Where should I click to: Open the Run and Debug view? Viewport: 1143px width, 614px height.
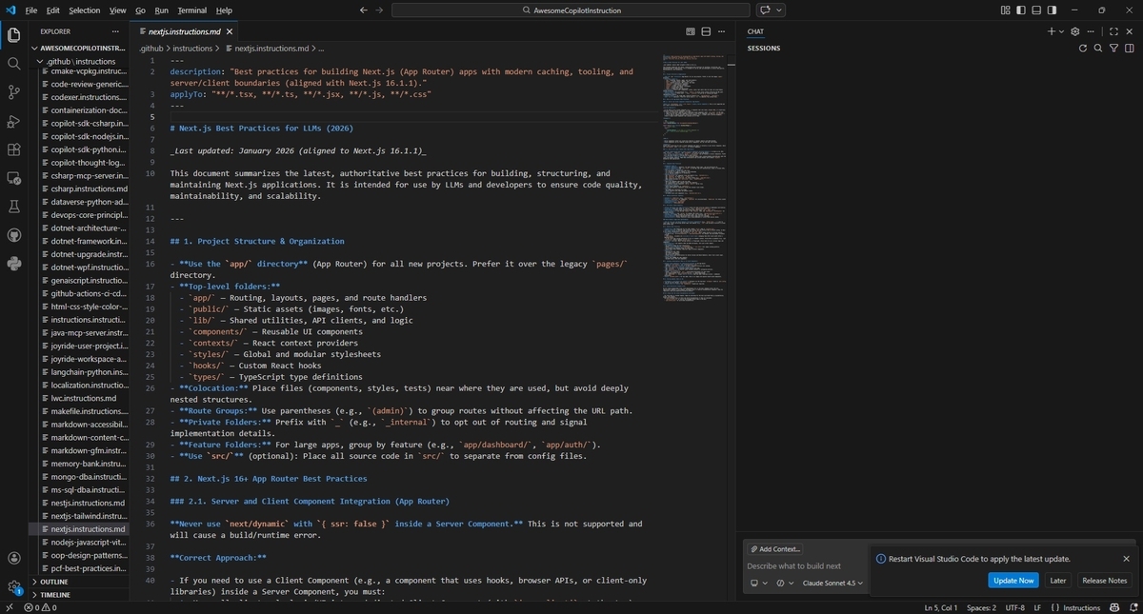[x=13, y=121]
